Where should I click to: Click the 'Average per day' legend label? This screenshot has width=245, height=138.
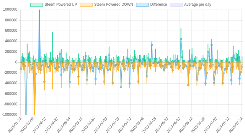point(198,5)
